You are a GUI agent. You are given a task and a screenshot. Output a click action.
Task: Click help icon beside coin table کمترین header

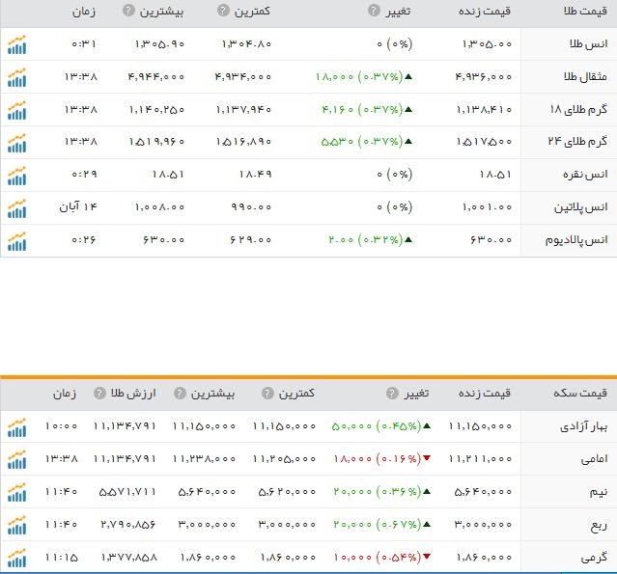point(267,393)
